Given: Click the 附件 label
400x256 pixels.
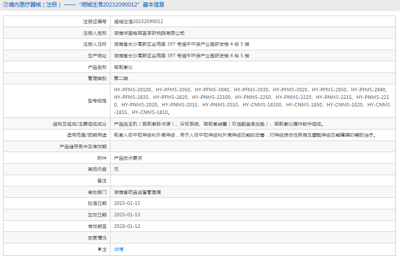Looking at the screenshot, I should 102,158.
